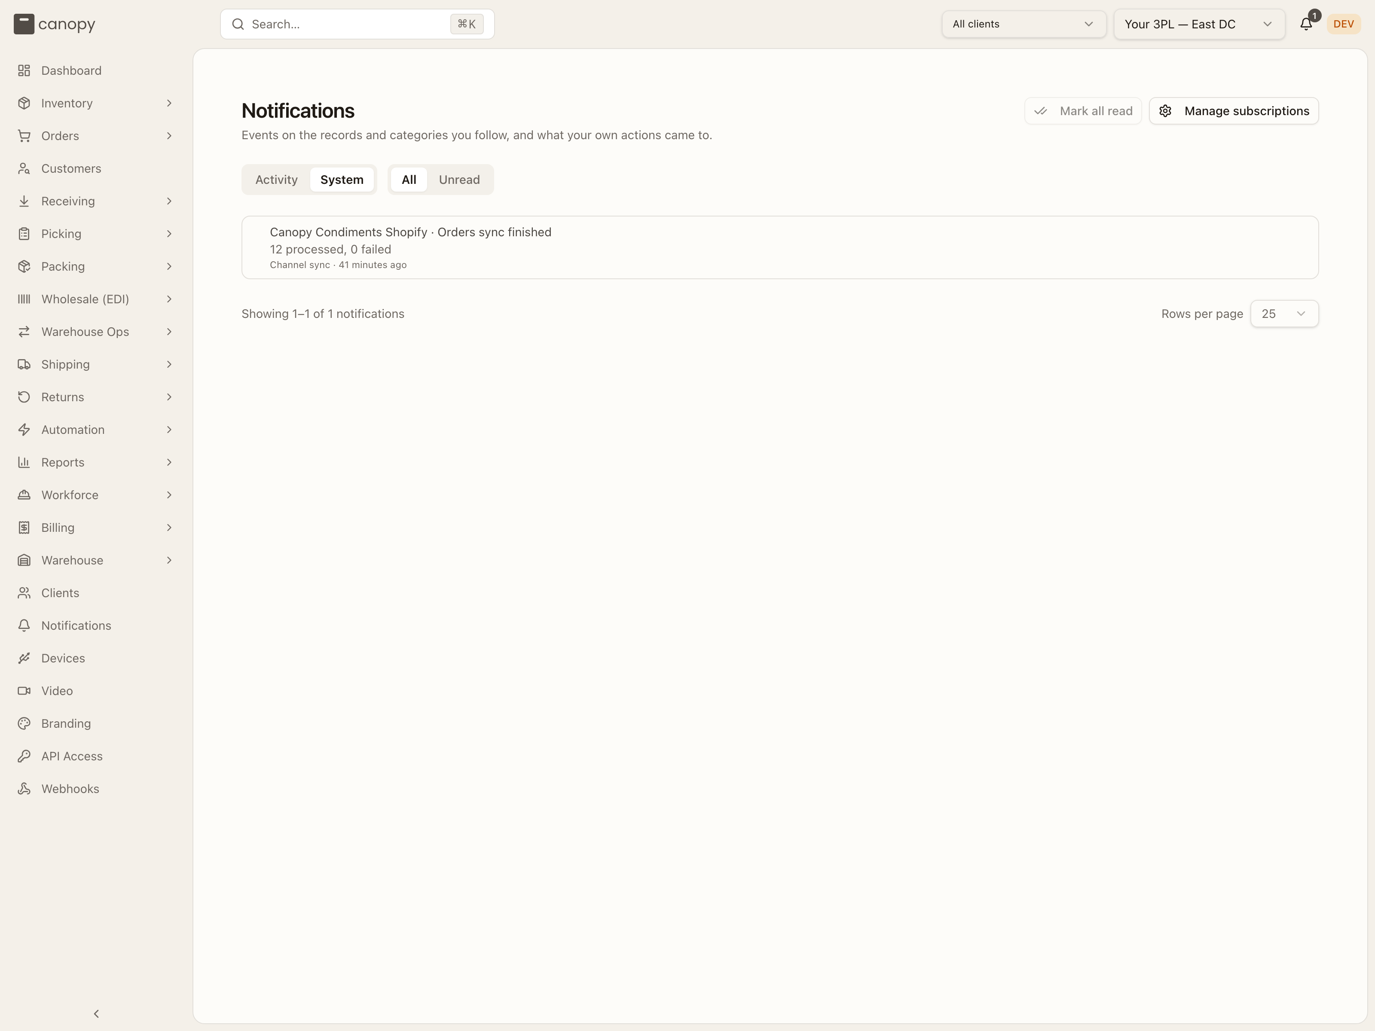Open the Orders sync finished notification
Viewport: 1375px width, 1031px height.
tap(780, 247)
